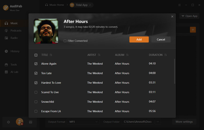The width and height of the screenshot is (204, 130).
Task: Click the orange Add button
Action: (x=139, y=40)
